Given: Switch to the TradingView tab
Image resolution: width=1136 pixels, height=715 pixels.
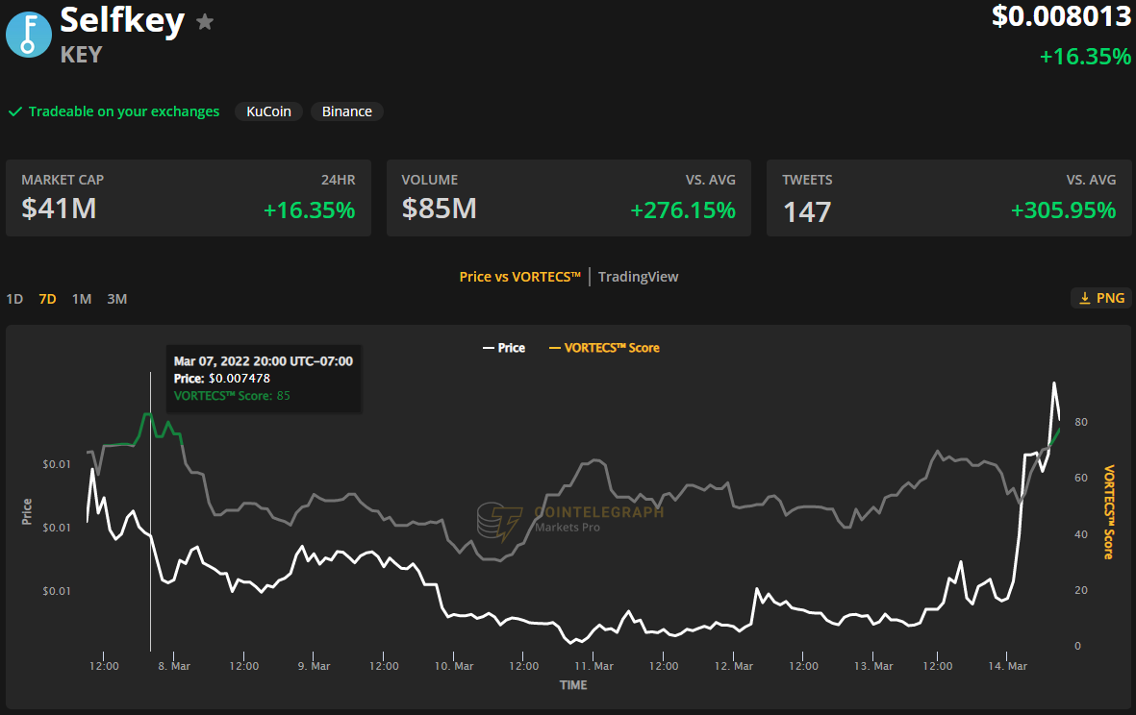Looking at the screenshot, I should tap(638, 277).
